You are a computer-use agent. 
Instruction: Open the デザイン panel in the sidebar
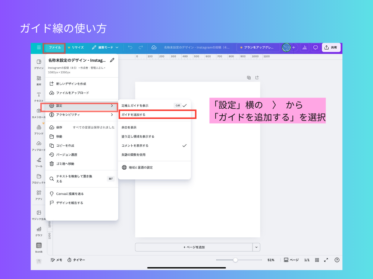pos(38,63)
